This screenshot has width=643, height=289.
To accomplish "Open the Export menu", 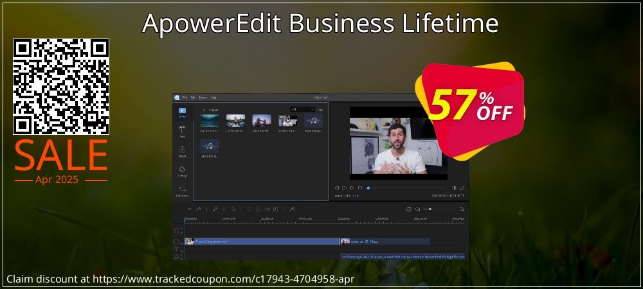I will [203, 98].
